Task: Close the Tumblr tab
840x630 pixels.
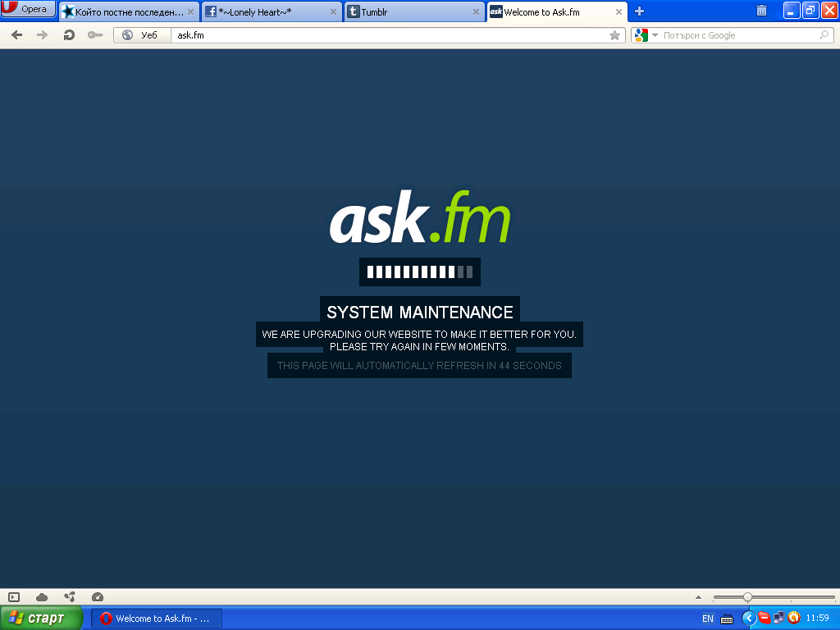Action: click(476, 11)
